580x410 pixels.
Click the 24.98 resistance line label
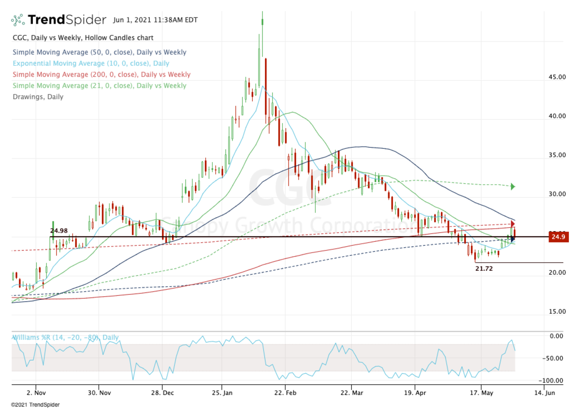pos(59,230)
